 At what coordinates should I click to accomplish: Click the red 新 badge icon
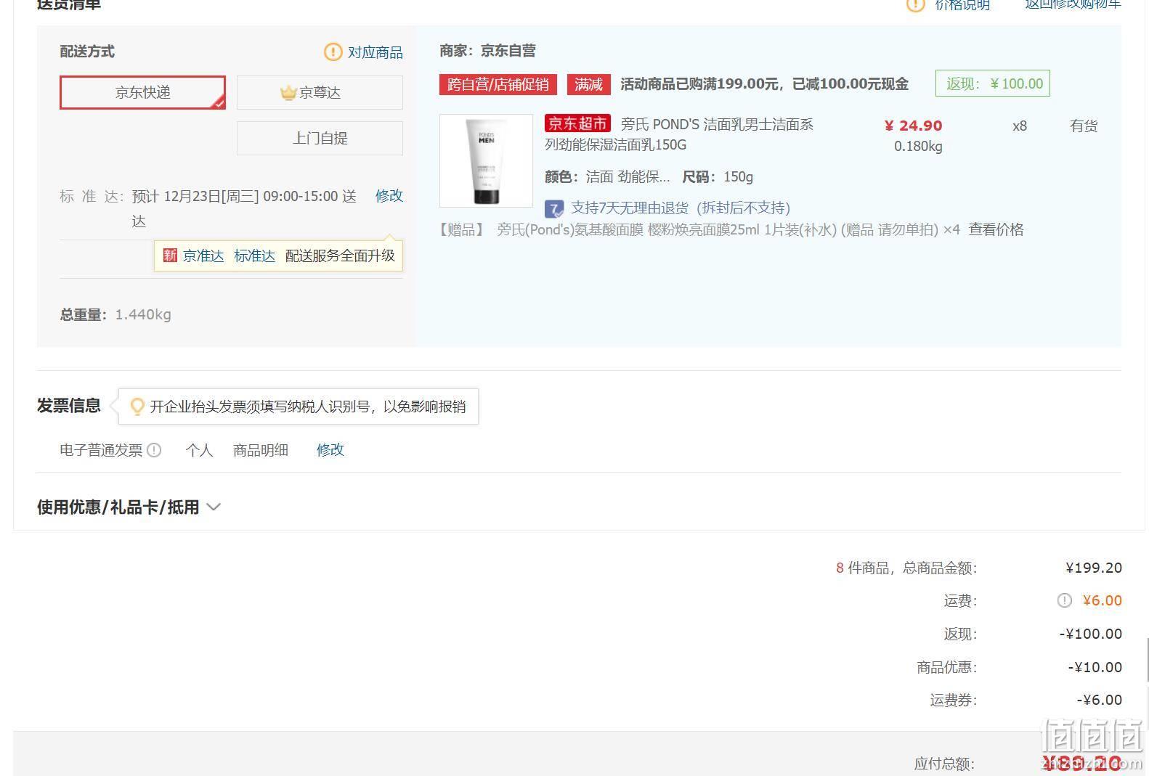click(x=170, y=256)
